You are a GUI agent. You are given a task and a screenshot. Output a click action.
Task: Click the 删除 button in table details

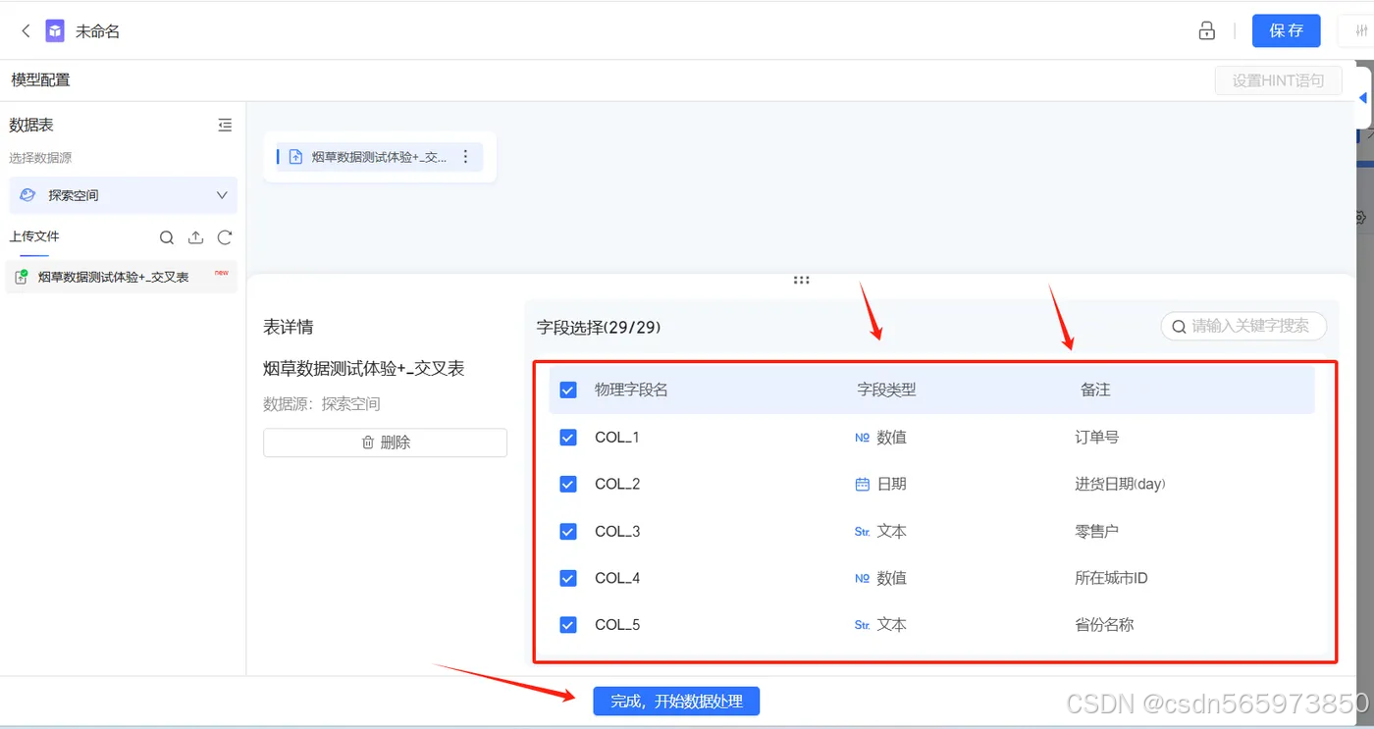pos(385,443)
